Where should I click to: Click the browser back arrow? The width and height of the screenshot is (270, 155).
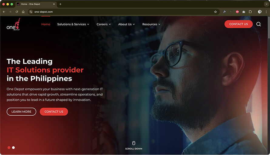pos(4,12)
